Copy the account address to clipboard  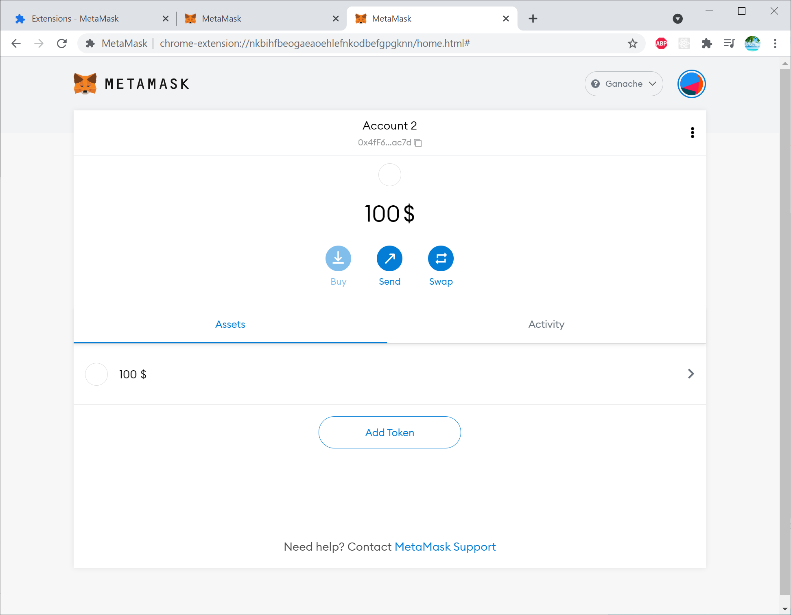(x=418, y=143)
